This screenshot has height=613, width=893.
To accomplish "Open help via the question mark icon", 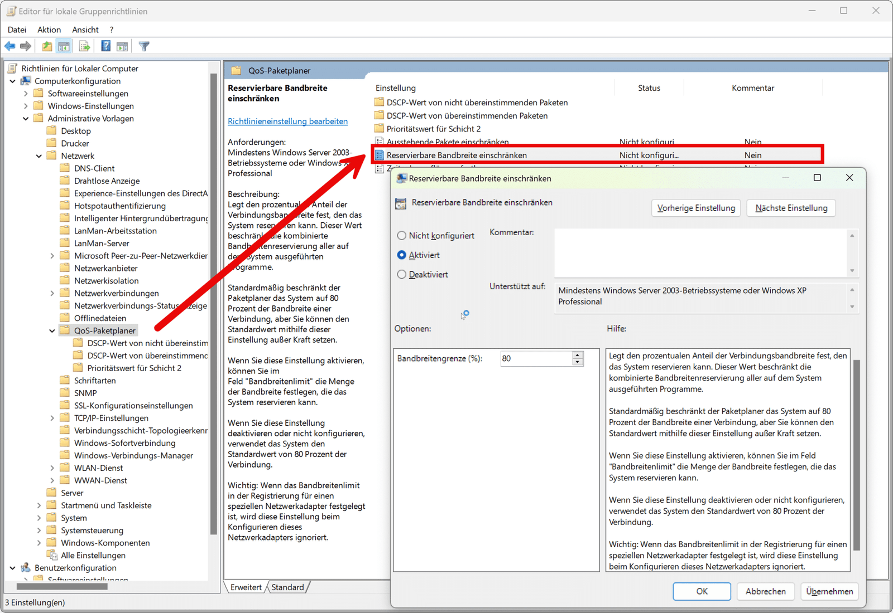I will (x=105, y=46).
